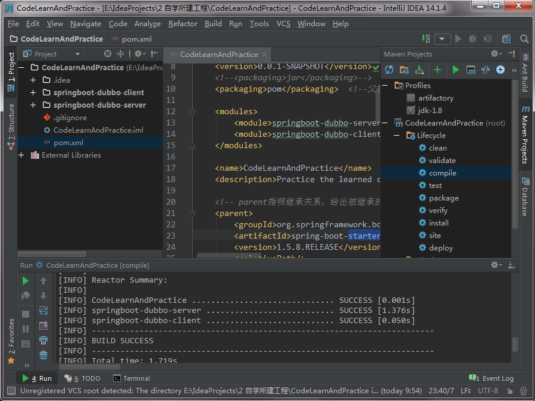Select the install lifecycle goal
This screenshot has height=401, width=535.
click(439, 223)
